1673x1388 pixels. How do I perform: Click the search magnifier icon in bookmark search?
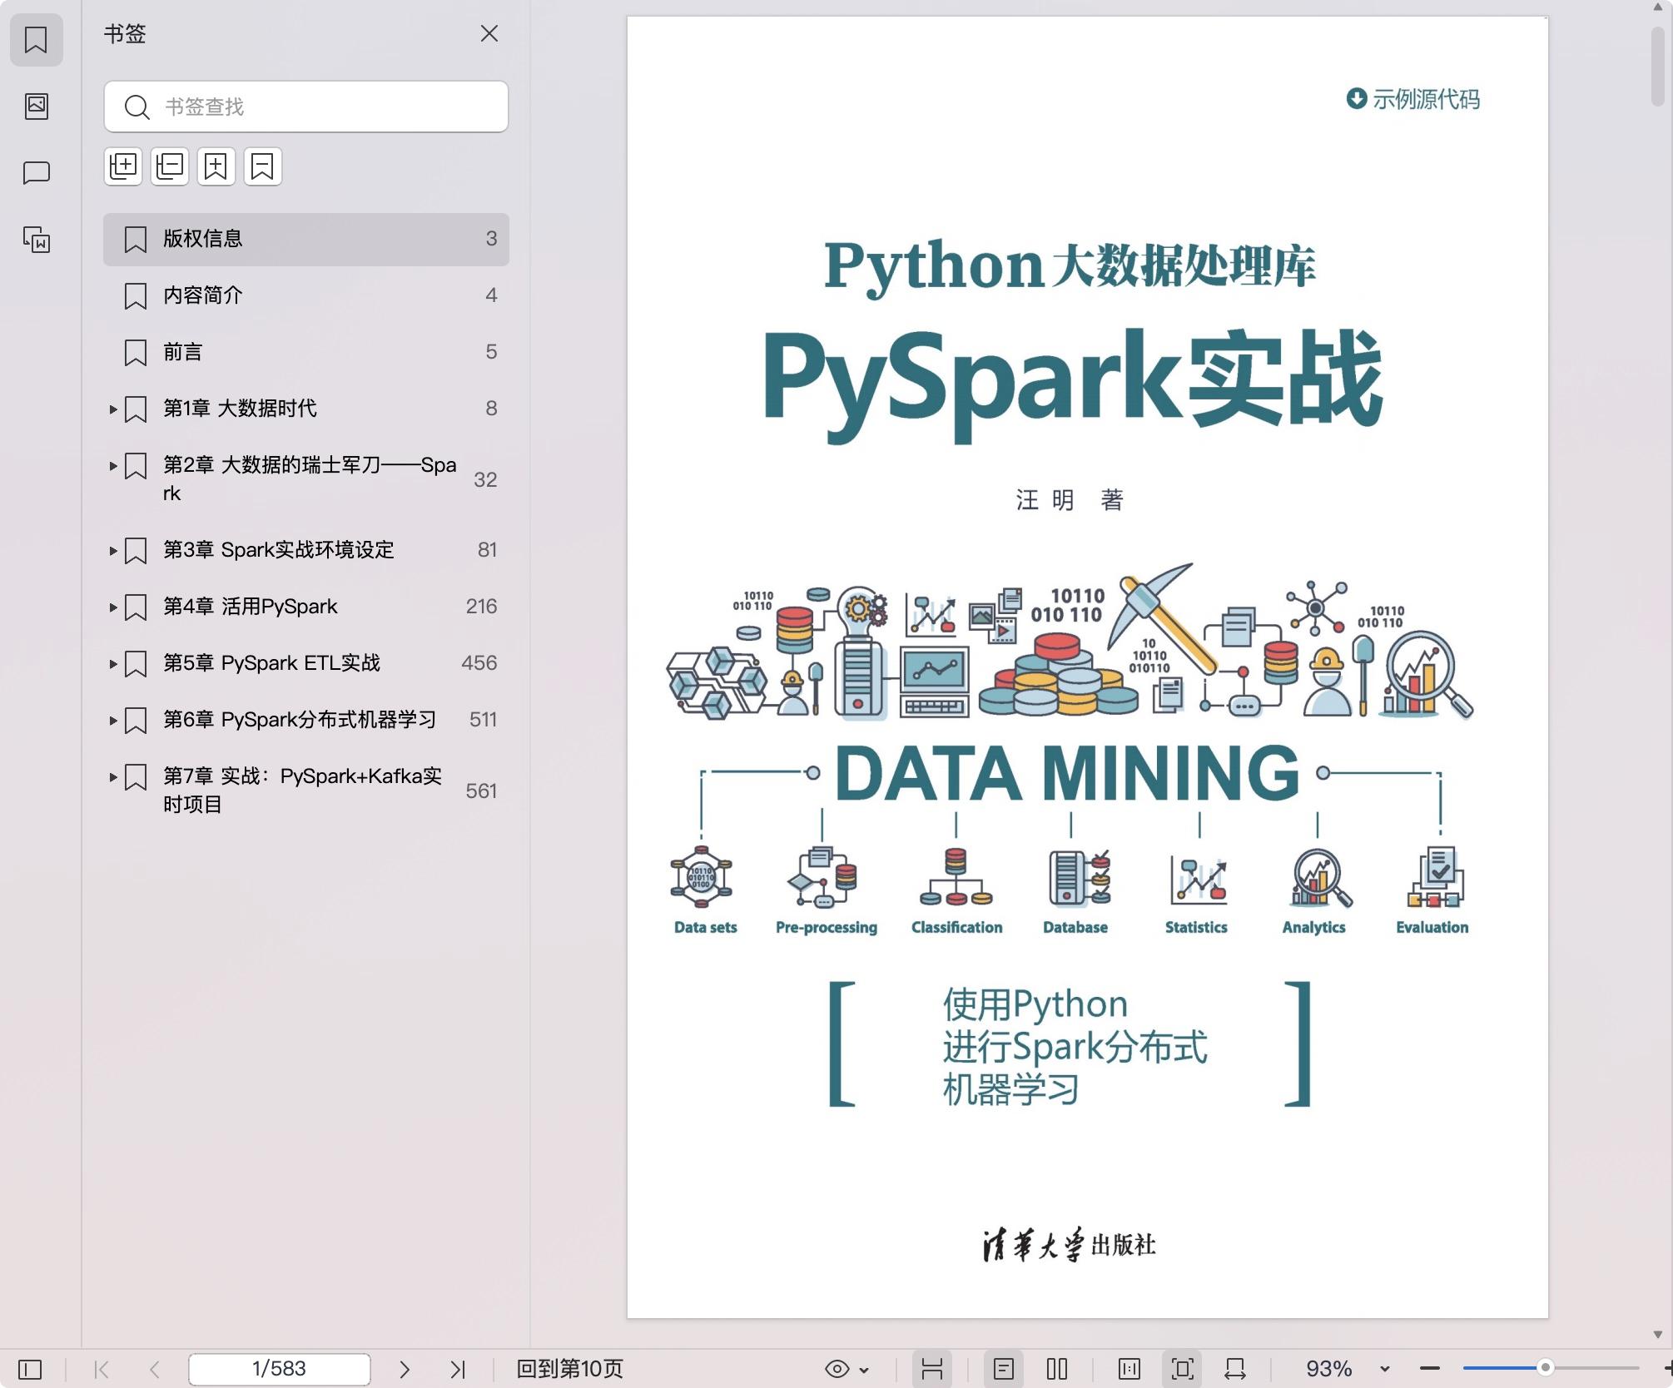point(137,107)
